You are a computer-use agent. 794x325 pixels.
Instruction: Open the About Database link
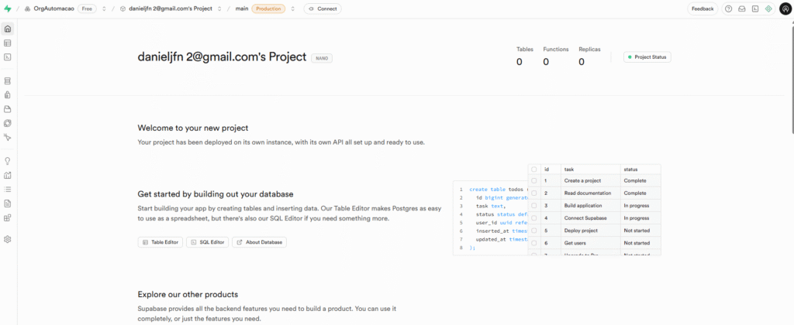pyautogui.click(x=259, y=242)
